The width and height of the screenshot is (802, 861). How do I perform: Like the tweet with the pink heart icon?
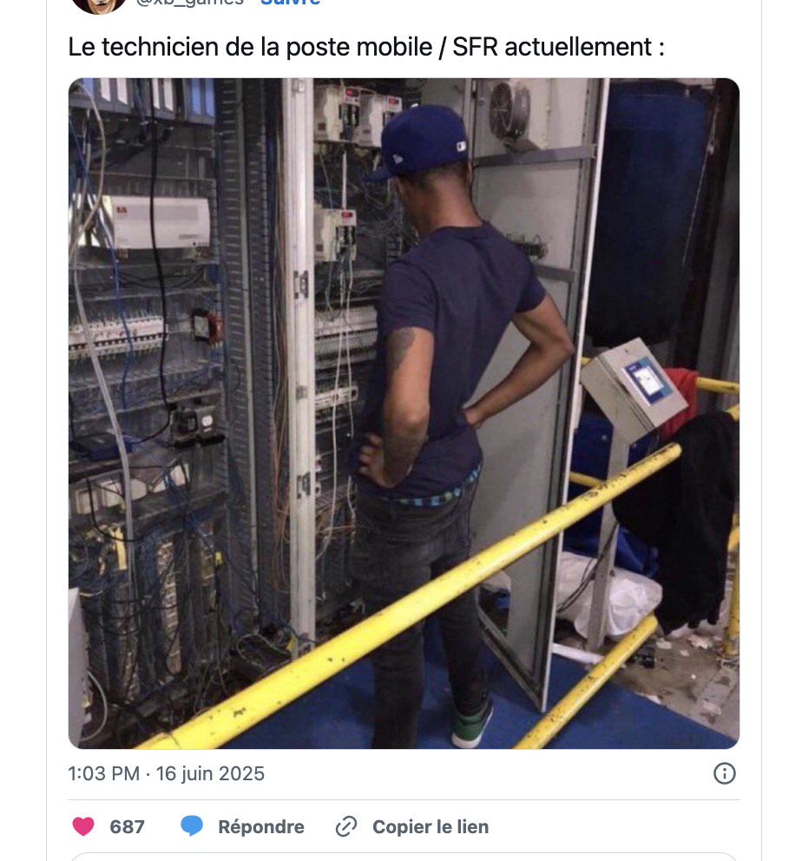83,826
